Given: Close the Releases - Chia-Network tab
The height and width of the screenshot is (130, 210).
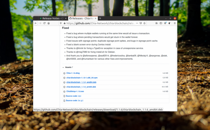Looking at the screenshot, I should [96, 18].
